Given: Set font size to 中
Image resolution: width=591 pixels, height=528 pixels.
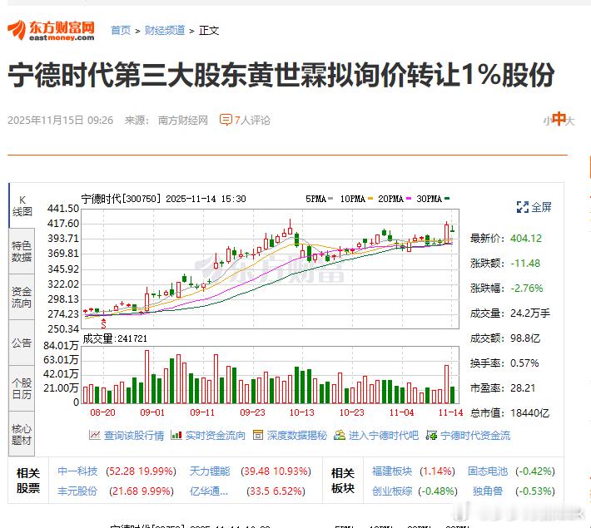Looking at the screenshot, I should point(559,119).
